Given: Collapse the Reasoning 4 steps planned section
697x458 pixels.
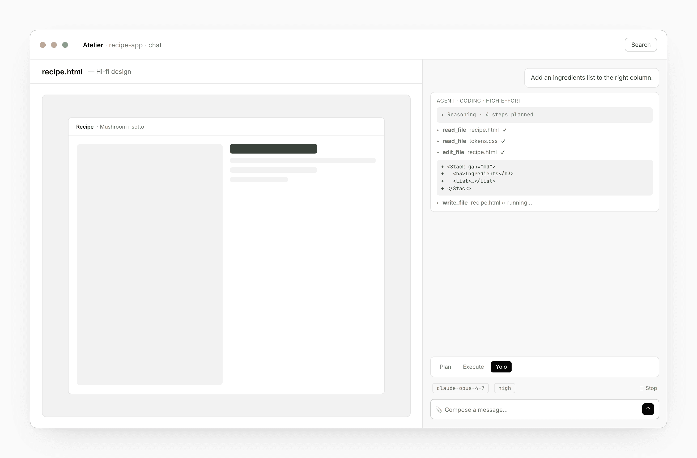Looking at the screenshot, I should tap(545, 115).
